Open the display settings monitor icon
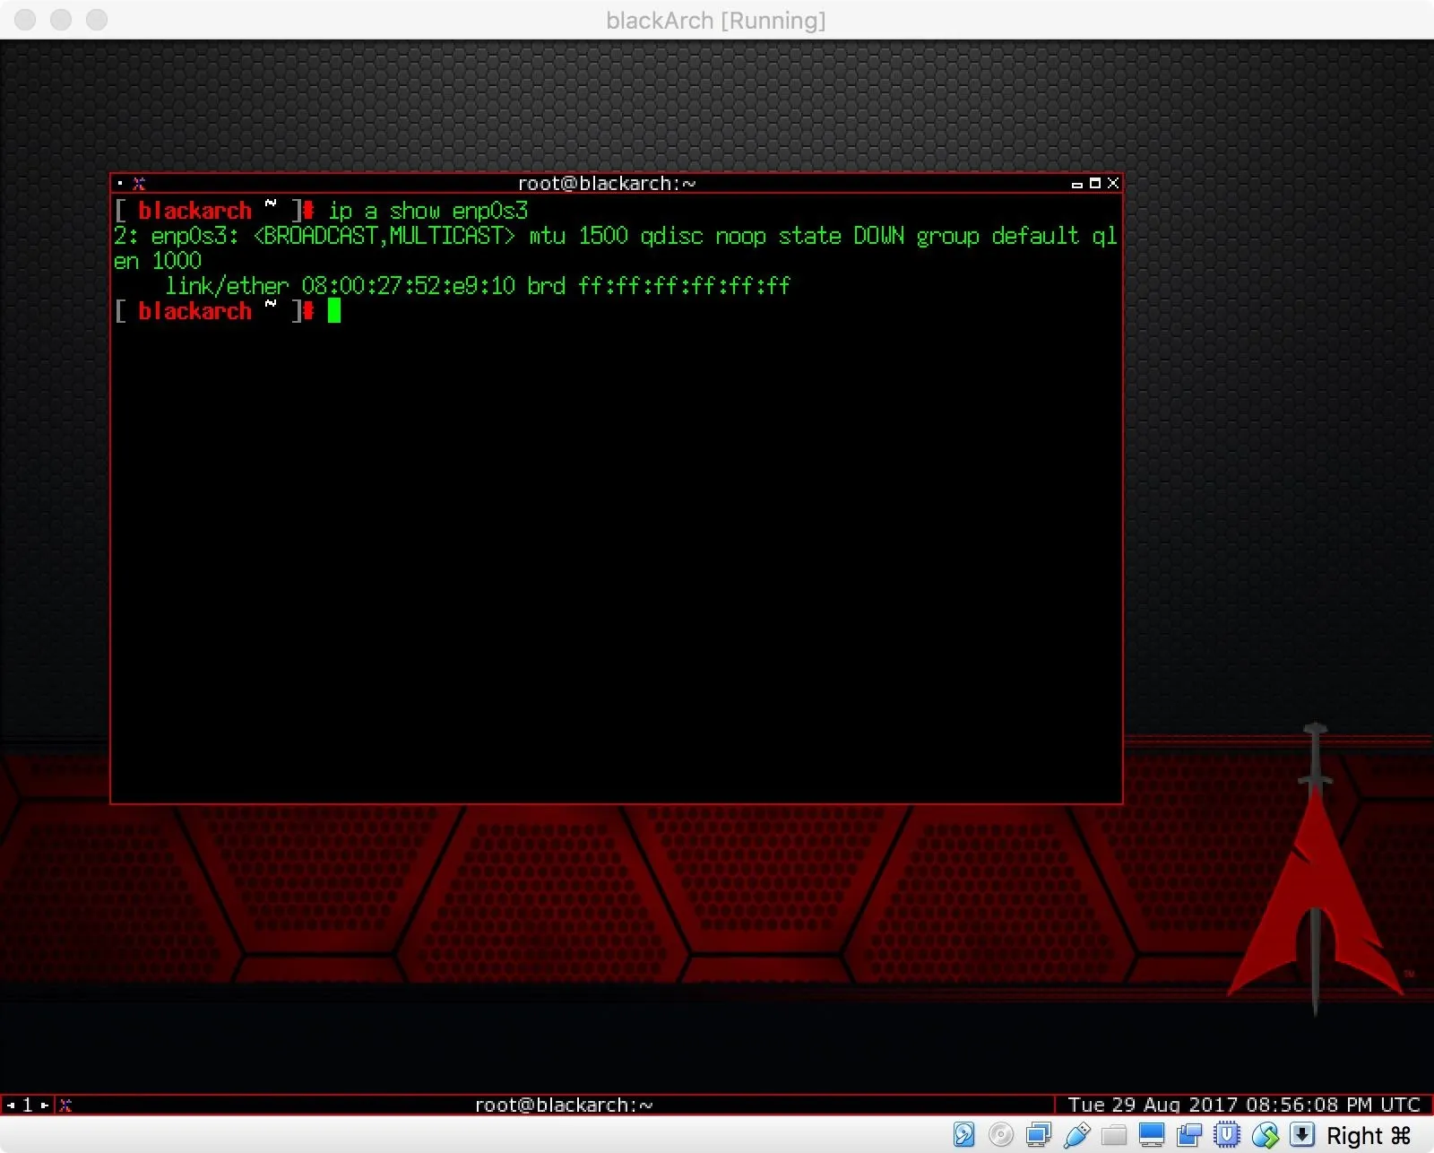 tap(1152, 1135)
